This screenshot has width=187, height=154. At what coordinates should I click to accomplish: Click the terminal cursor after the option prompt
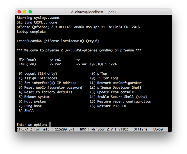pyautogui.click(x=50, y=125)
